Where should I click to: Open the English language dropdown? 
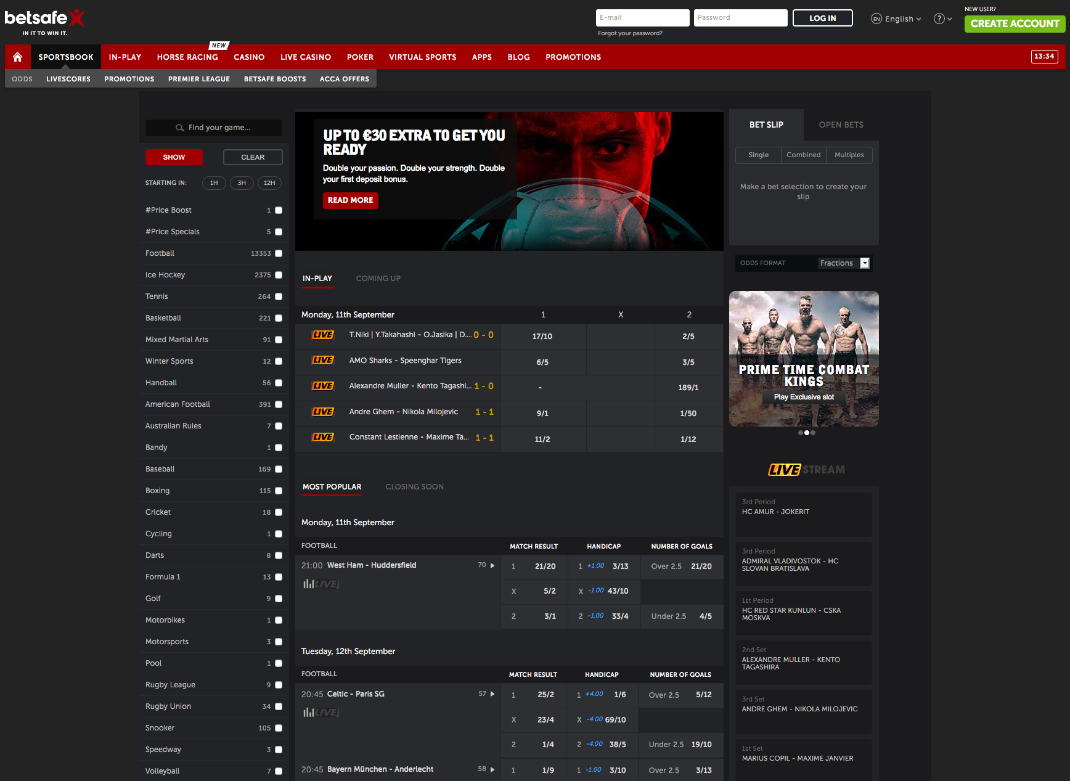[903, 18]
